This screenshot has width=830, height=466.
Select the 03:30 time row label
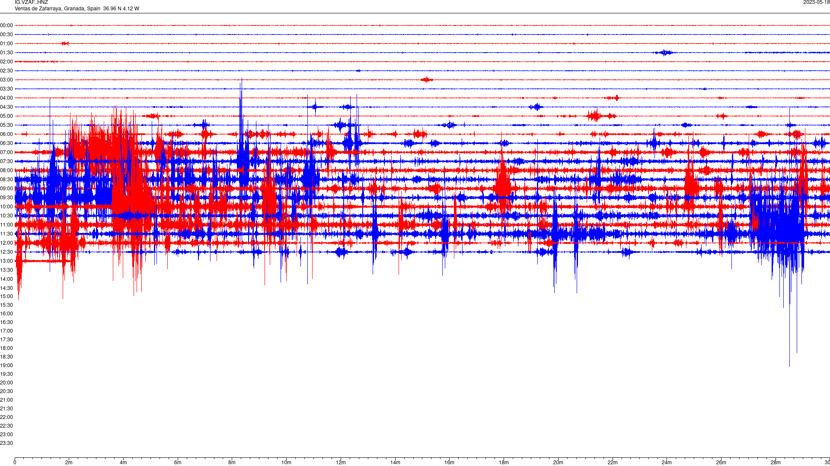[x=6, y=89]
